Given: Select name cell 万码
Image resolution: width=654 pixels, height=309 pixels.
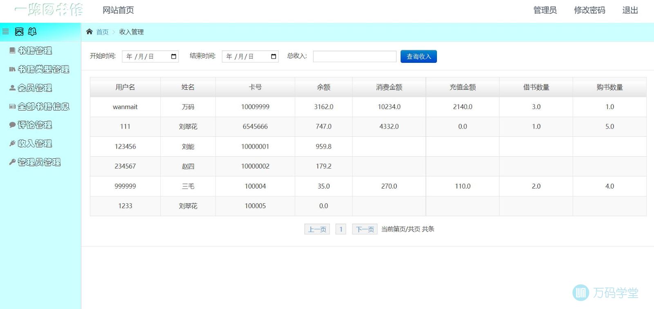Looking at the screenshot, I should pyautogui.click(x=188, y=107).
